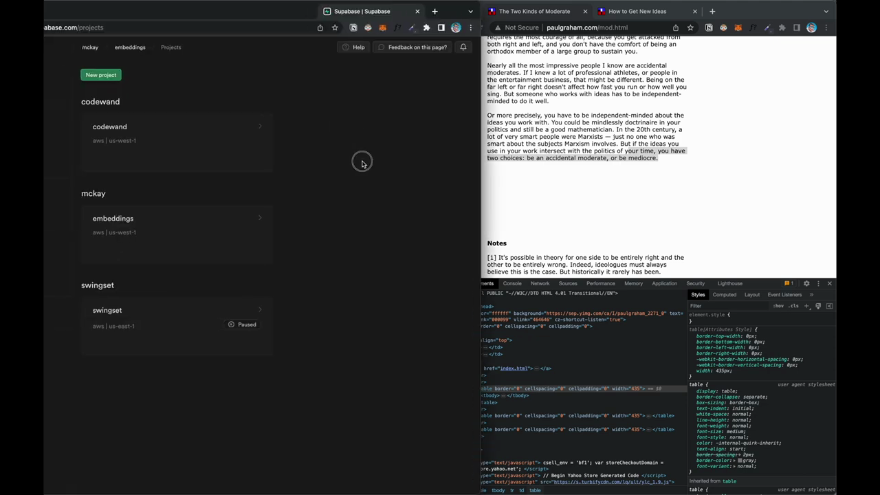Click the share icon in Supabase address bar
The image size is (880, 495).
click(320, 27)
